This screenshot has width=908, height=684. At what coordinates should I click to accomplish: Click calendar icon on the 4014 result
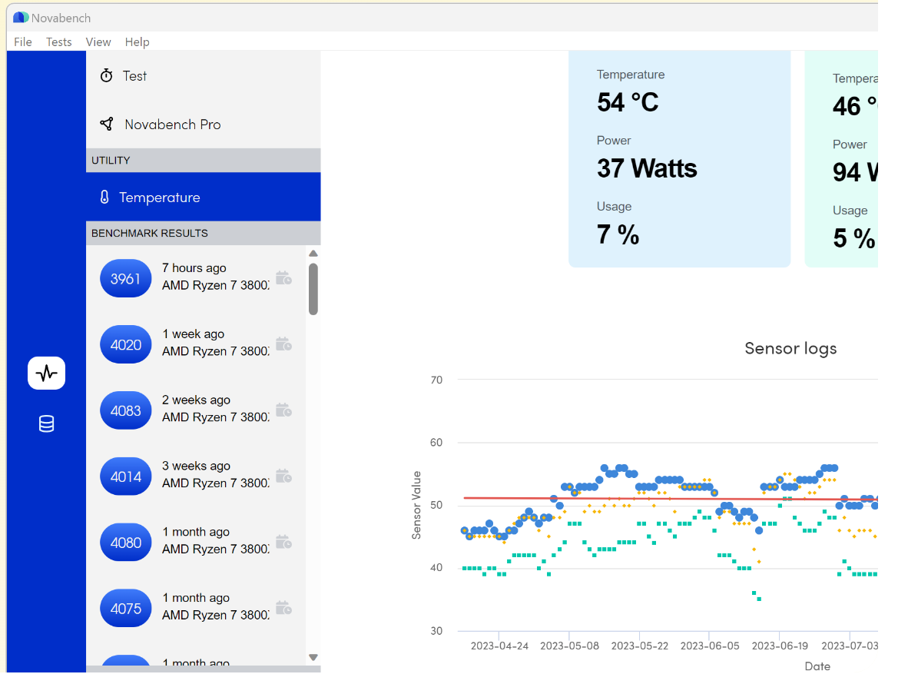(283, 476)
